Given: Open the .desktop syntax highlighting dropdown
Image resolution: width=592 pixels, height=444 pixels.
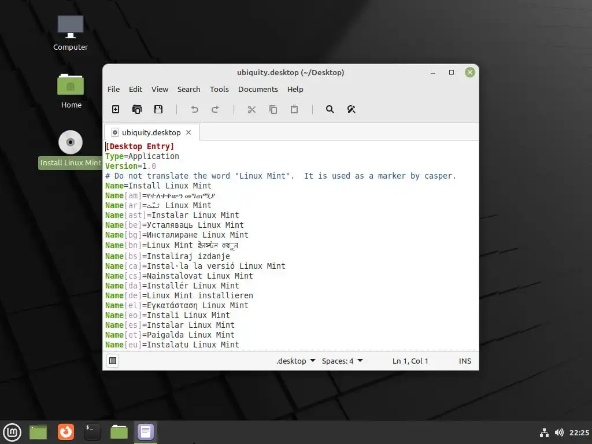Looking at the screenshot, I should pos(295,361).
